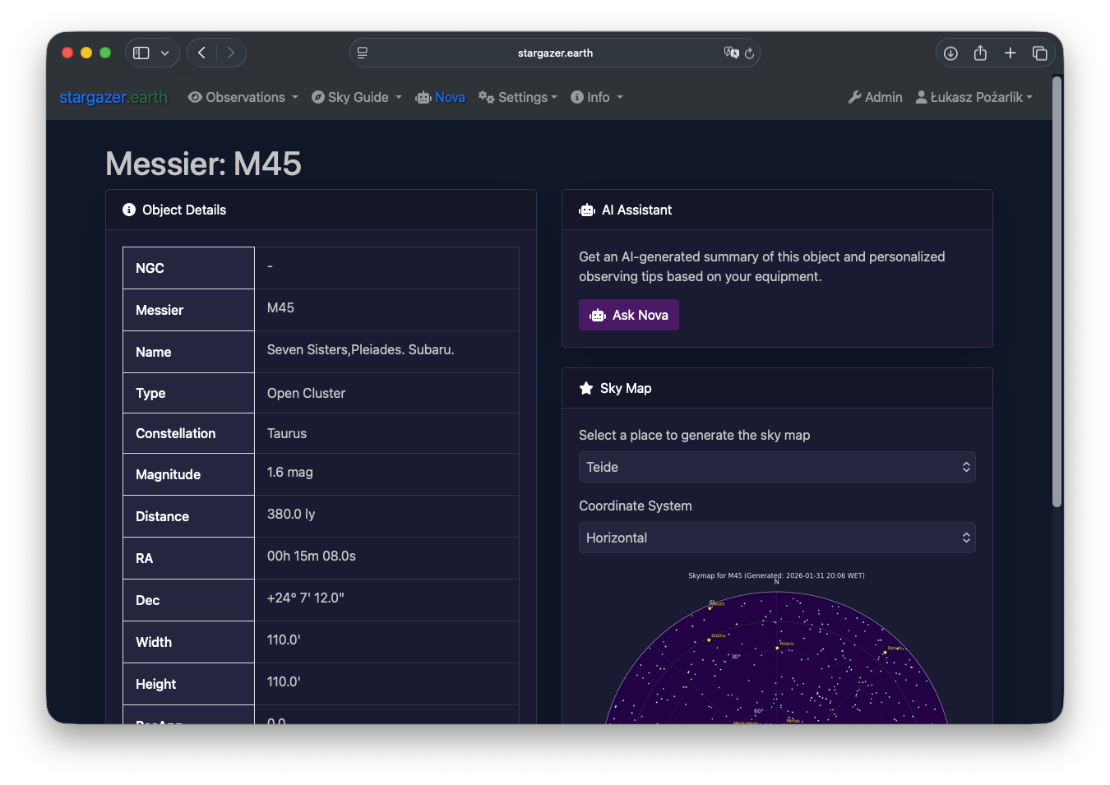Click the sky map chart image
The image size is (1110, 785).
pos(777,648)
